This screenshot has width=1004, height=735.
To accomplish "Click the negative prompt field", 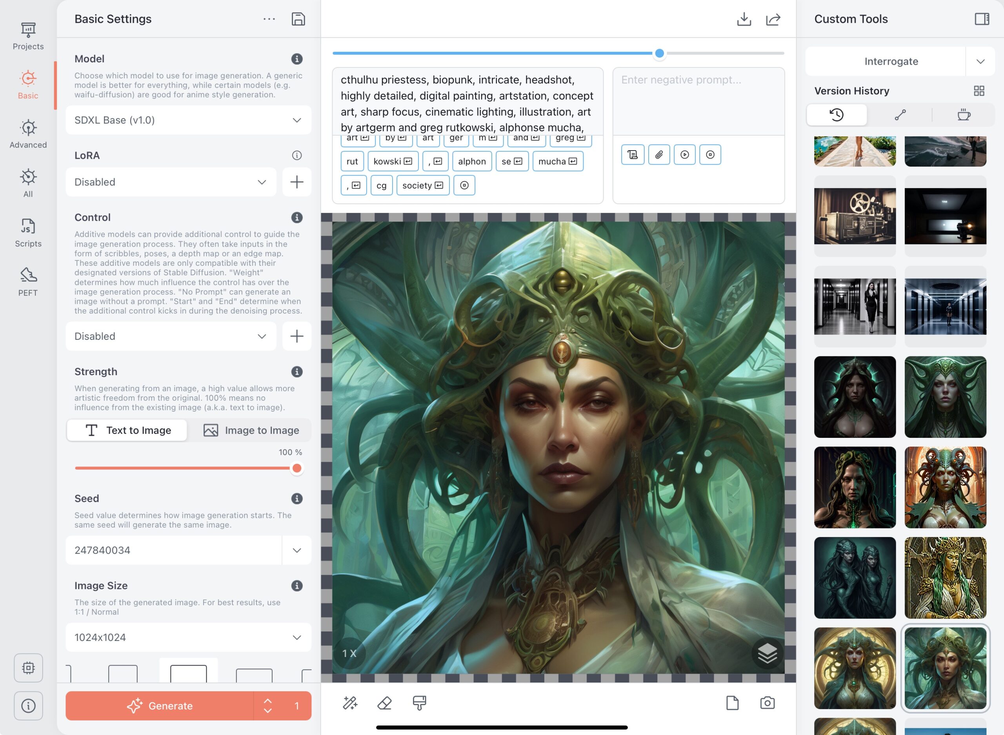I will pos(698,102).
